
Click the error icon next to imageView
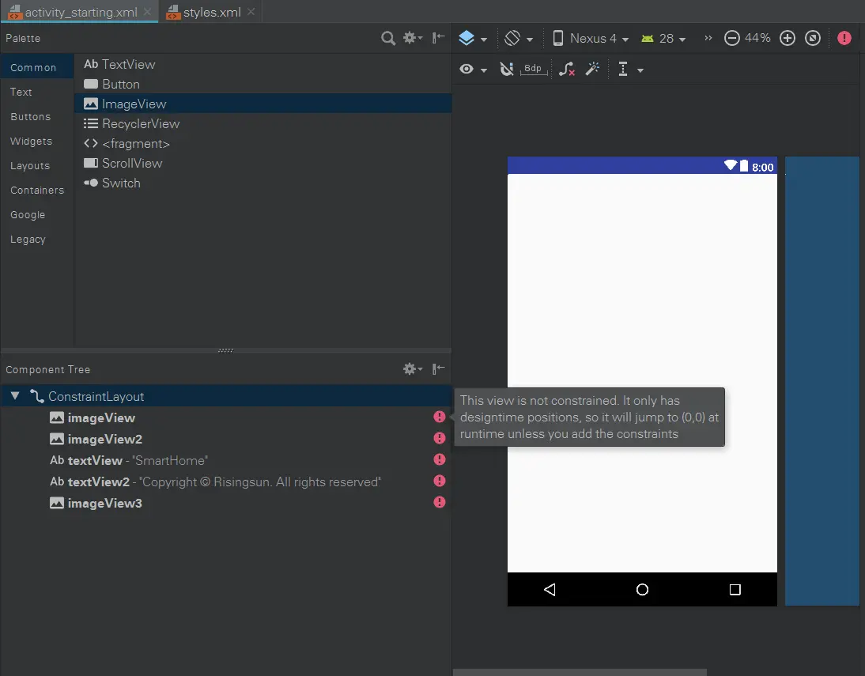point(439,417)
